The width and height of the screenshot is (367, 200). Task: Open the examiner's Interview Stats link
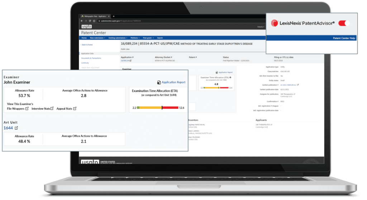(43, 109)
